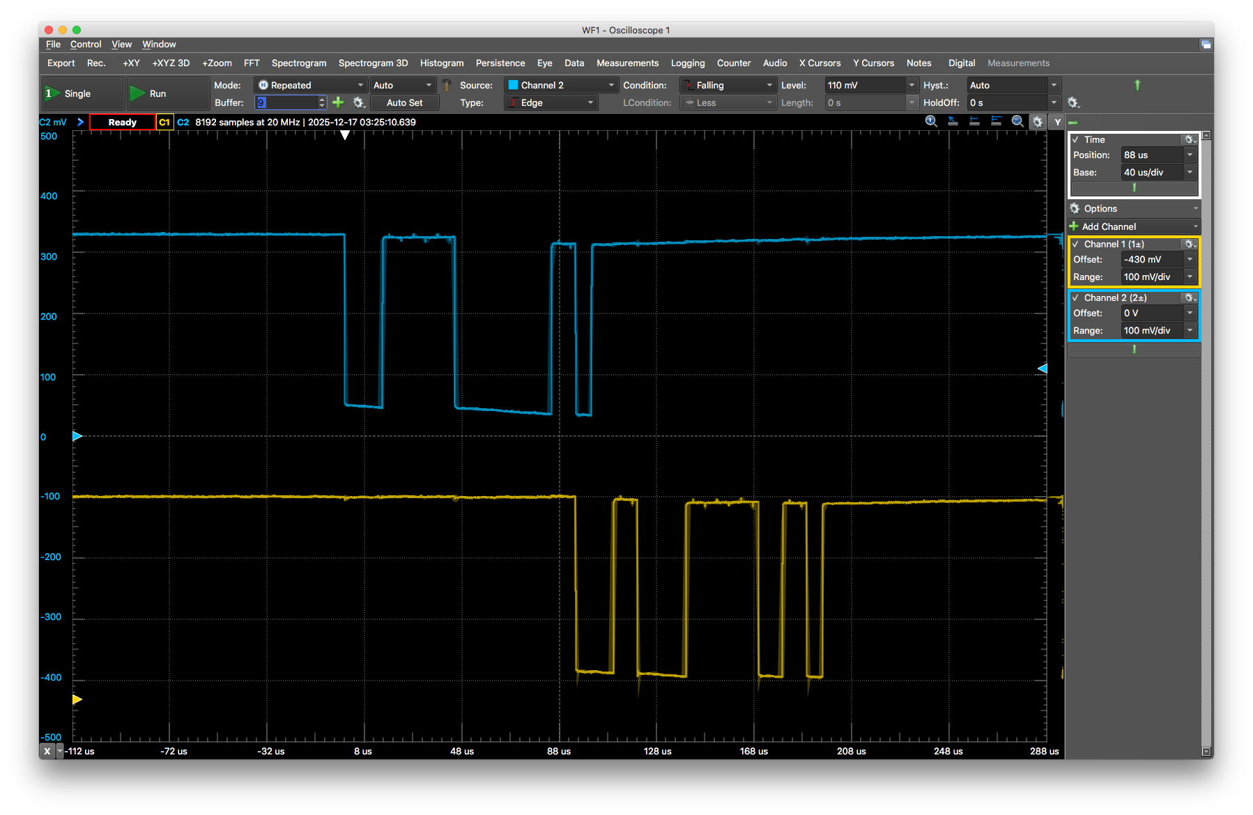The height and width of the screenshot is (815, 1253).
Task: Open the Channel 1 gear settings
Action: click(1189, 244)
